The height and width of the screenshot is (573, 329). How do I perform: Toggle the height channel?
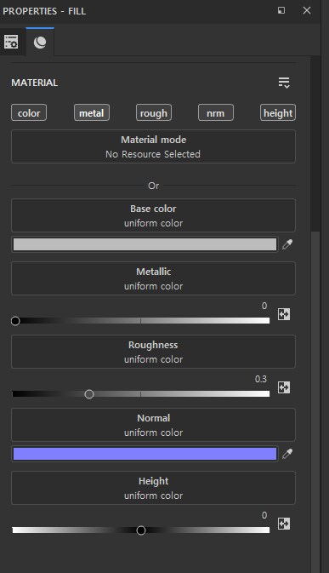[x=278, y=113]
